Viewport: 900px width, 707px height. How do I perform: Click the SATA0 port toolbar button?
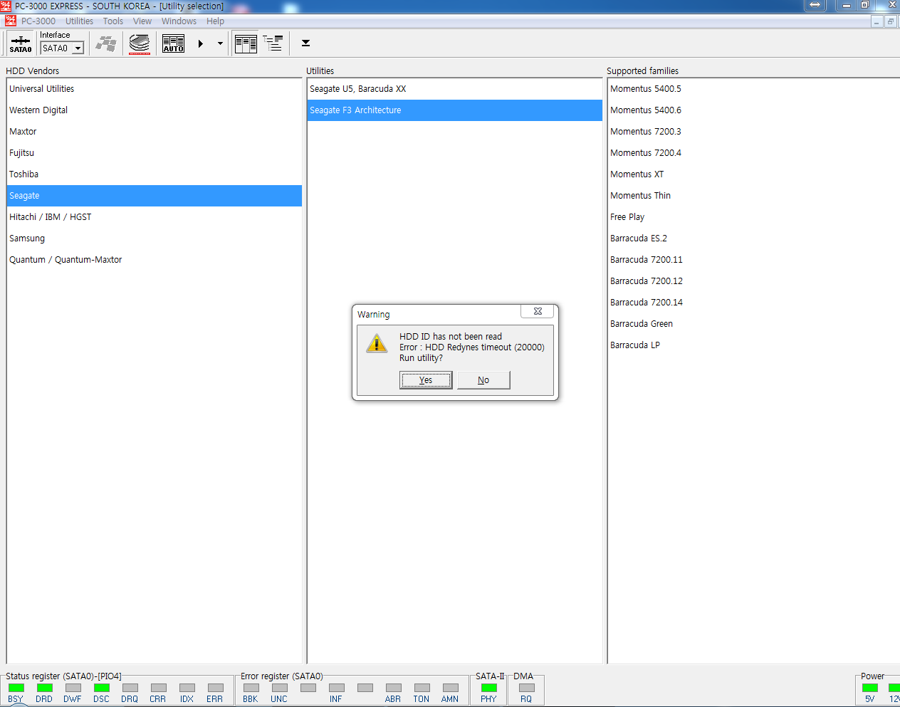tap(21, 43)
